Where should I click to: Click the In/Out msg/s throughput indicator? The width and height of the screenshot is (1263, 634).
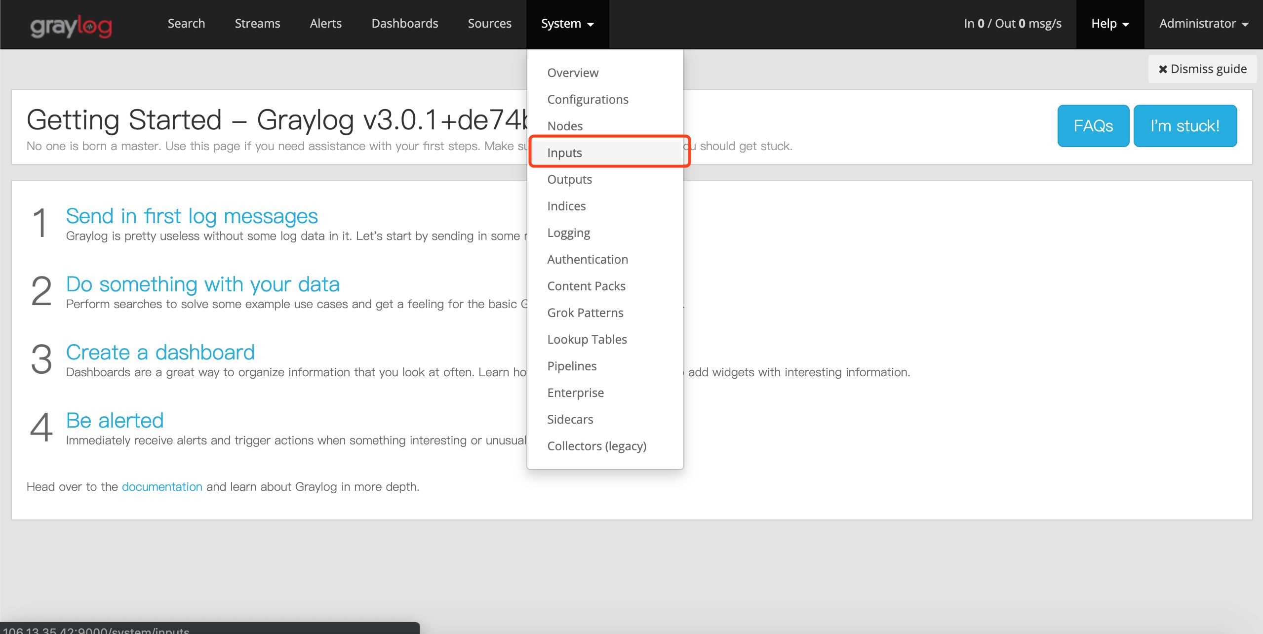point(1012,24)
